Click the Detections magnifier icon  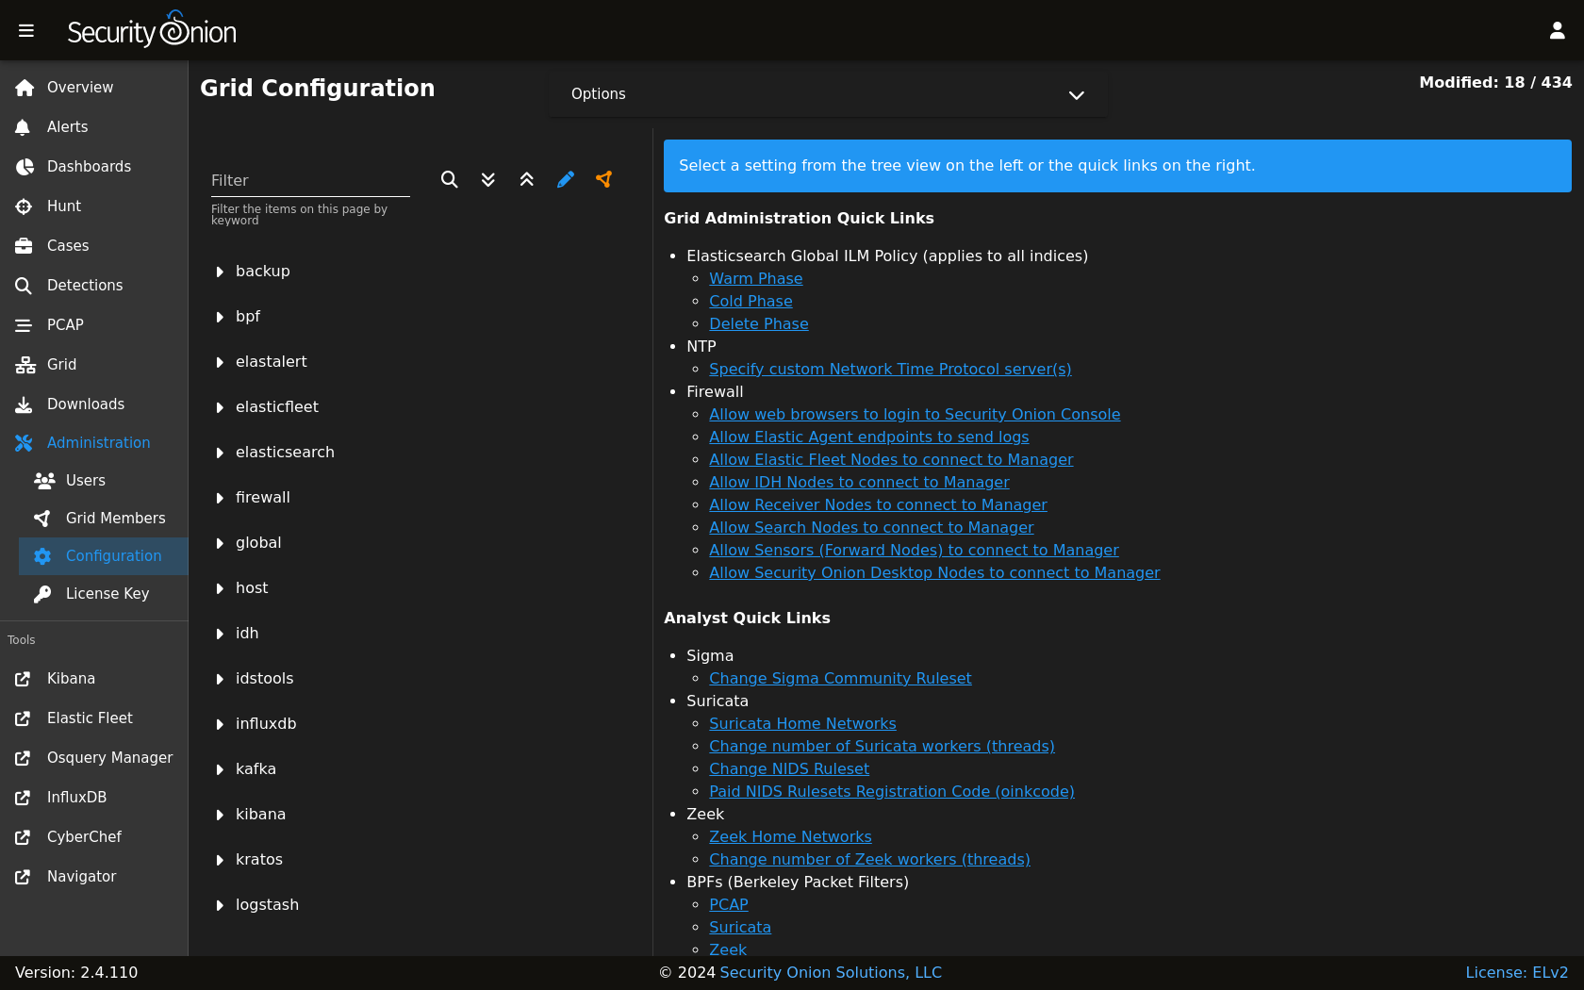pos(24,286)
